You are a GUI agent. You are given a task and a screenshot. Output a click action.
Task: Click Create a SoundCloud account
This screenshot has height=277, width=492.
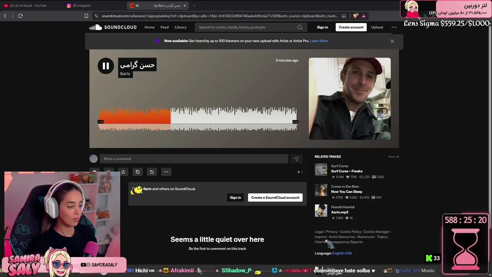coord(275,198)
